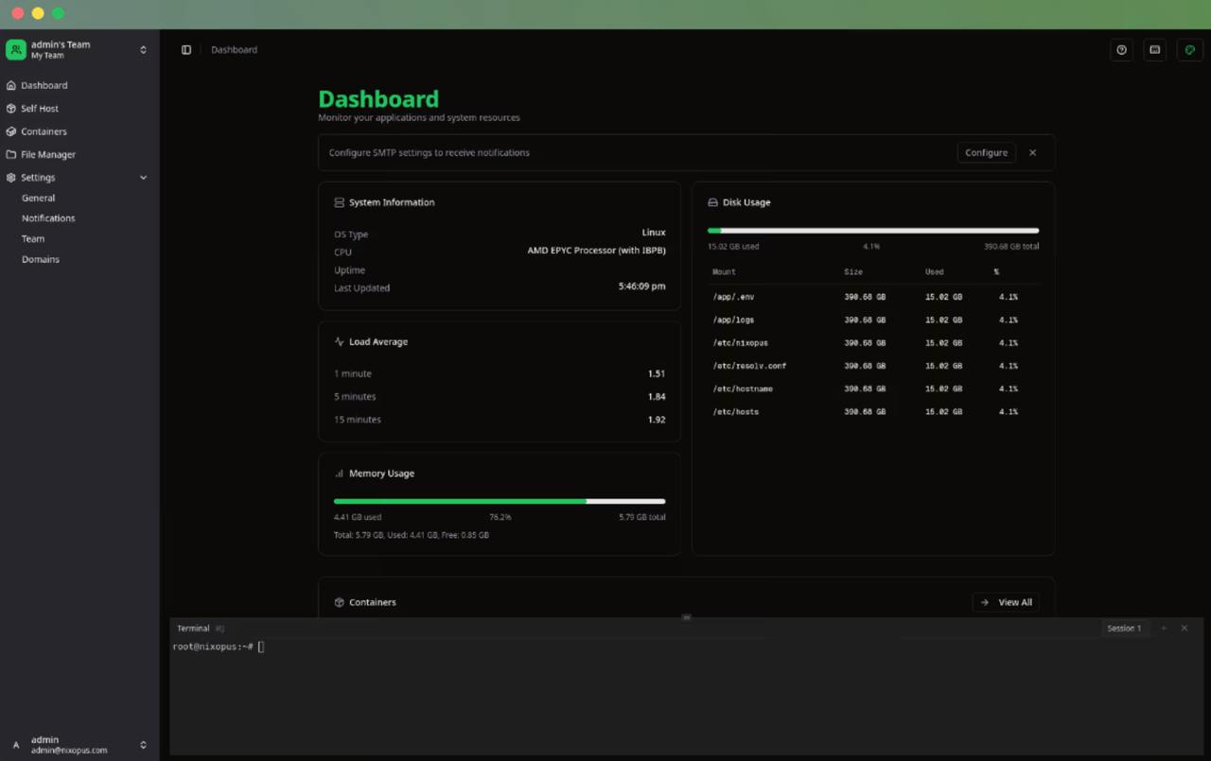Open the admin's Team switcher dropdown
The image size is (1211, 761).
tap(143, 50)
